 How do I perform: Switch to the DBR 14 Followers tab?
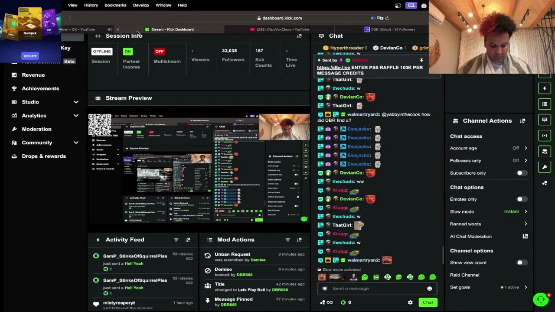[389, 29]
